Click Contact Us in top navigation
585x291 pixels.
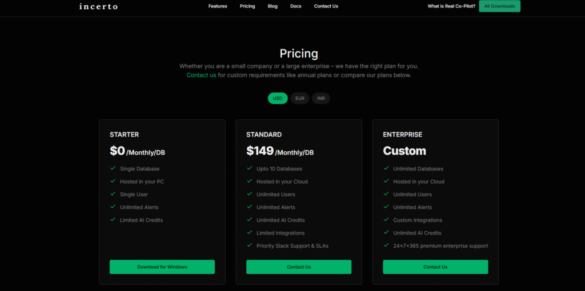(x=326, y=6)
